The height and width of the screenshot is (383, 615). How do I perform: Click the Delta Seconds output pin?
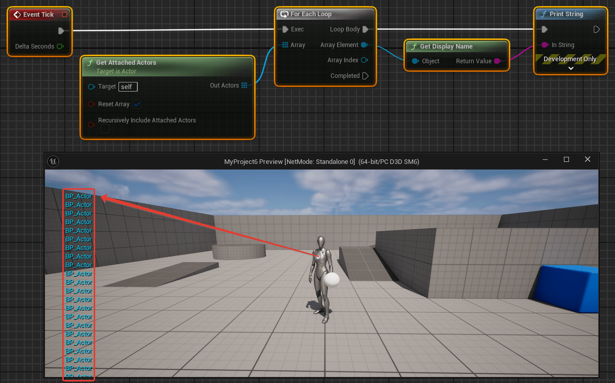pyautogui.click(x=60, y=47)
